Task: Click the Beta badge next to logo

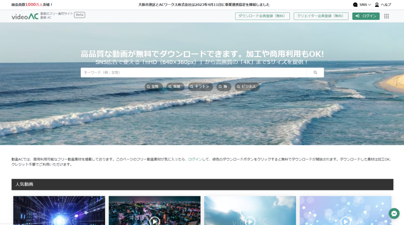Action: tap(80, 15)
